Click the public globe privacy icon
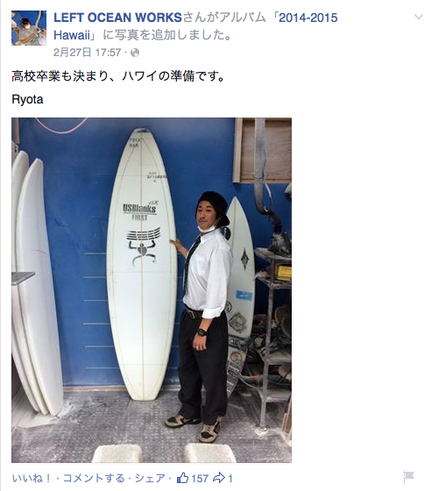This screenshot has height=491, width=431. click(135, 53)
